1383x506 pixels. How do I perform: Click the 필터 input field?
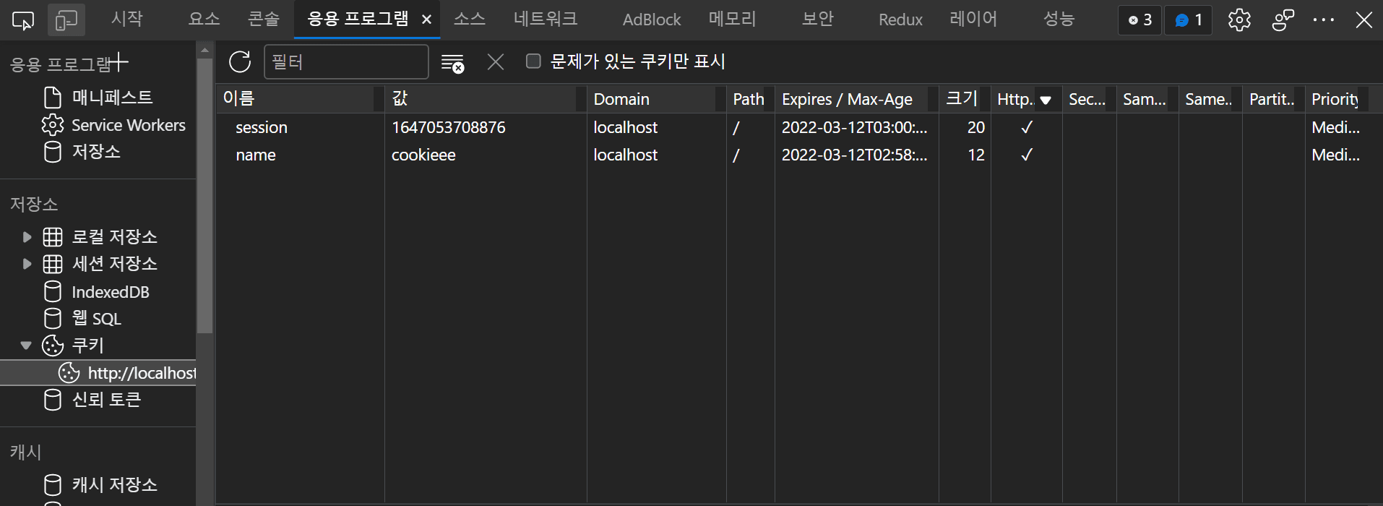[x=346, y=62]
